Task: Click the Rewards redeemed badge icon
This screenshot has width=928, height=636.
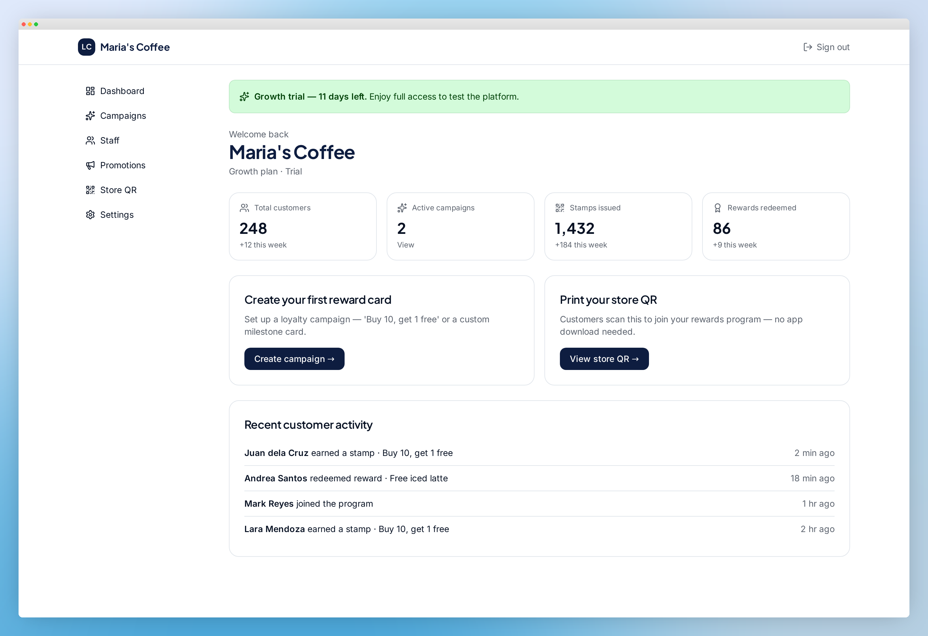Action: [718, 208]
